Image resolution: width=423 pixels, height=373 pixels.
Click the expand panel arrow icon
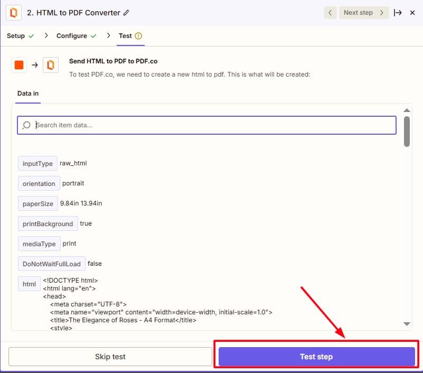[398, 13]
